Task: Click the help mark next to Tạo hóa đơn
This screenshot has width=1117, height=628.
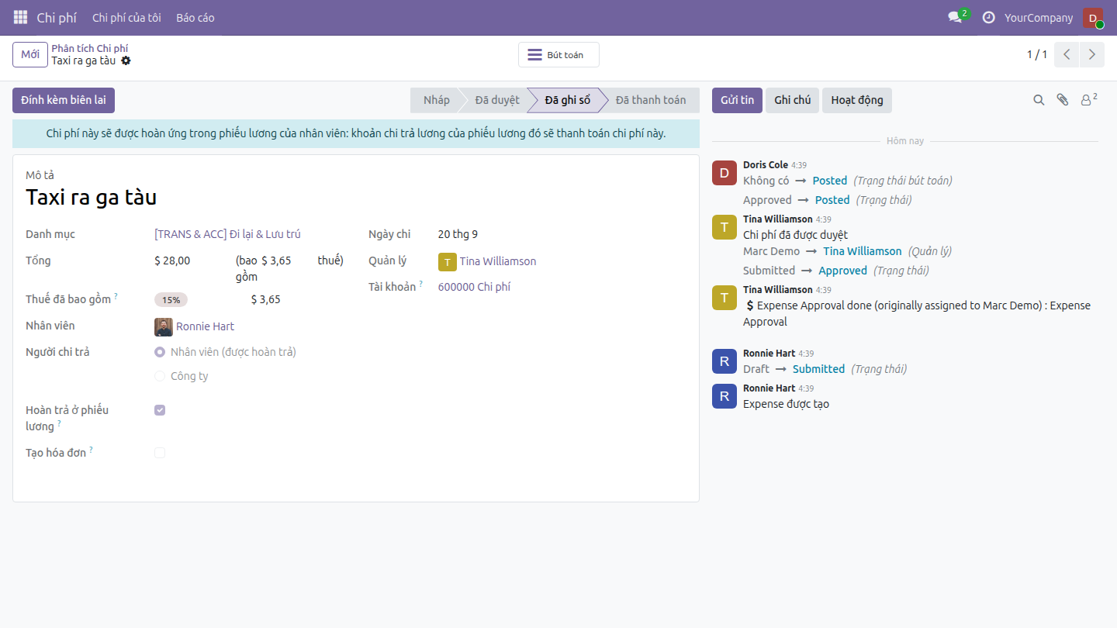Action: (x=91, y=450)
